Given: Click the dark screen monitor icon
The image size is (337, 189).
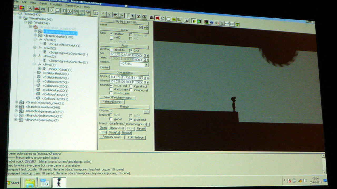Looking at the screenshot, I should [x=206, y=22].
